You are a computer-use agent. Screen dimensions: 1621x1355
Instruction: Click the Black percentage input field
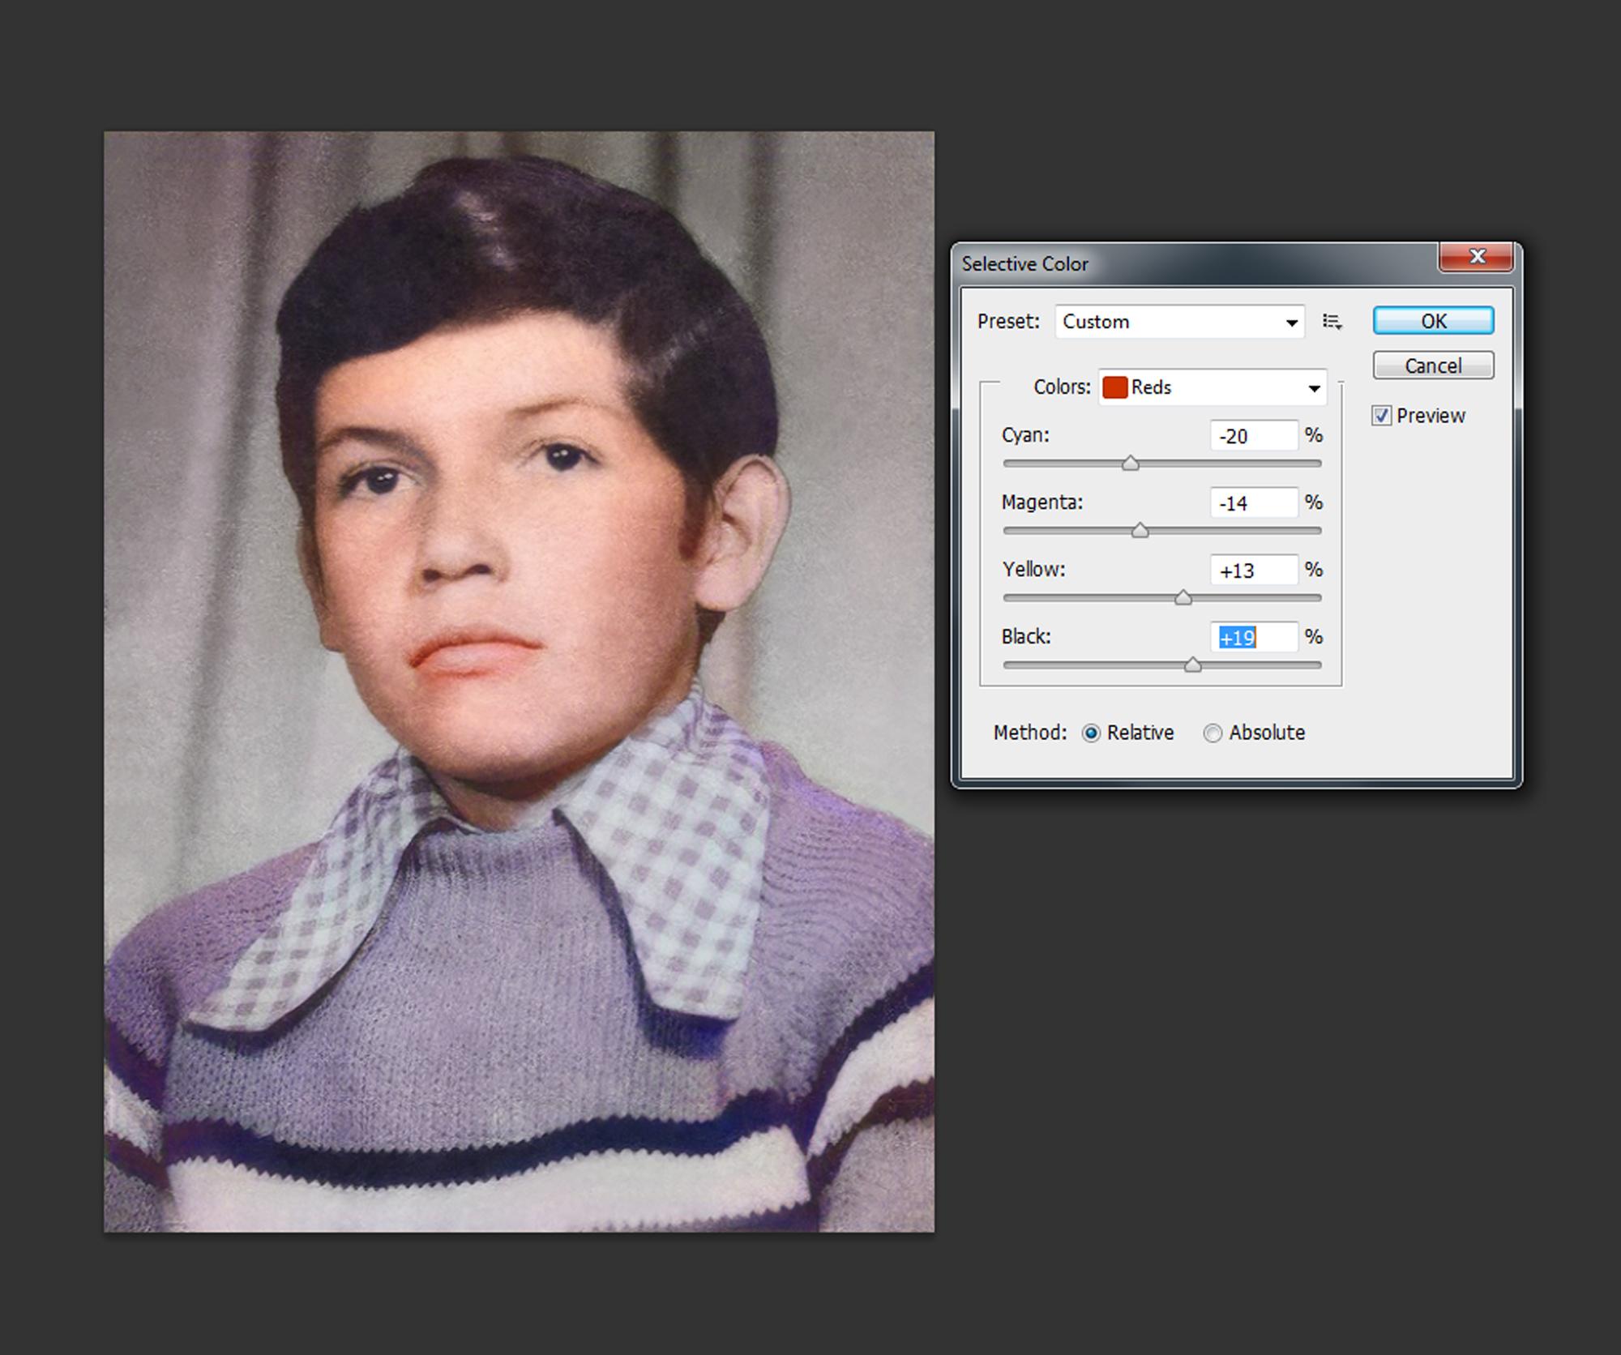(1253, 638)
